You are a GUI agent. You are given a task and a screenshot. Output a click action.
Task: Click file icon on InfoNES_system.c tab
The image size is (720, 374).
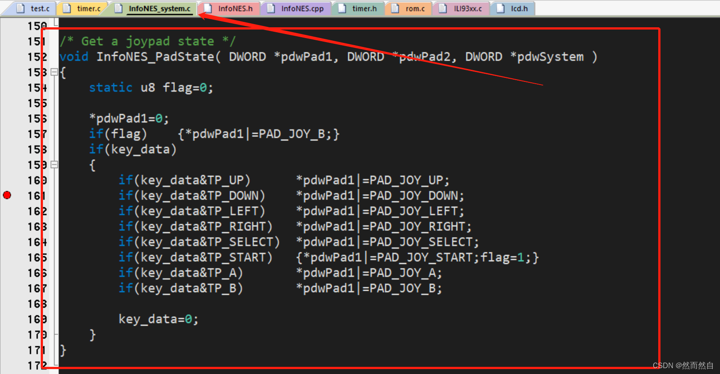[119, 8]
